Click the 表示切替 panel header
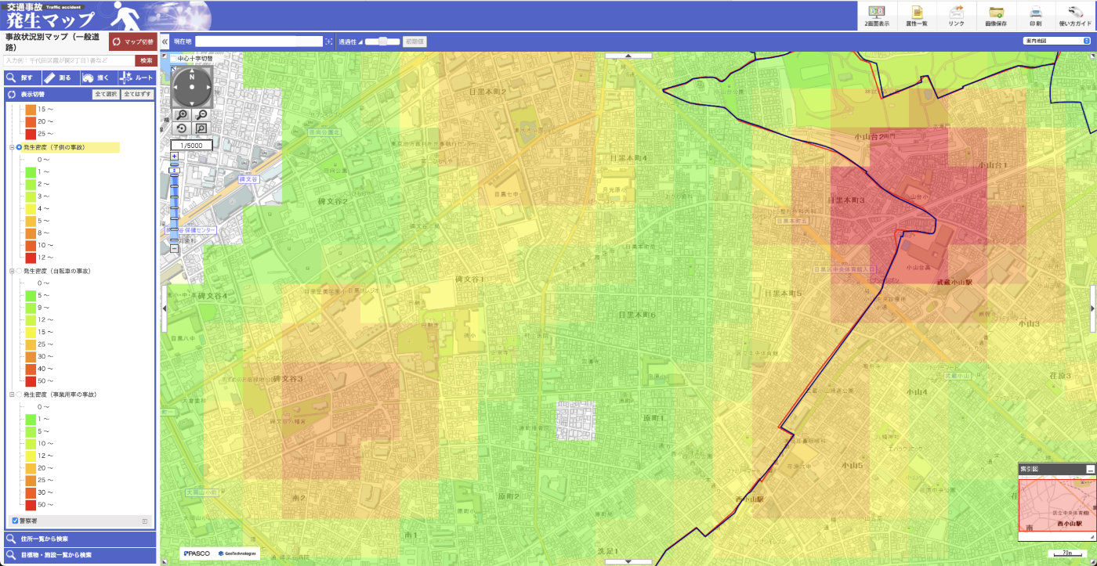The image size is (1097, 566). coord(79,94)
